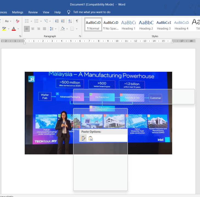Toggle Show/Hide paragraph marks

[x=77, y=21]
